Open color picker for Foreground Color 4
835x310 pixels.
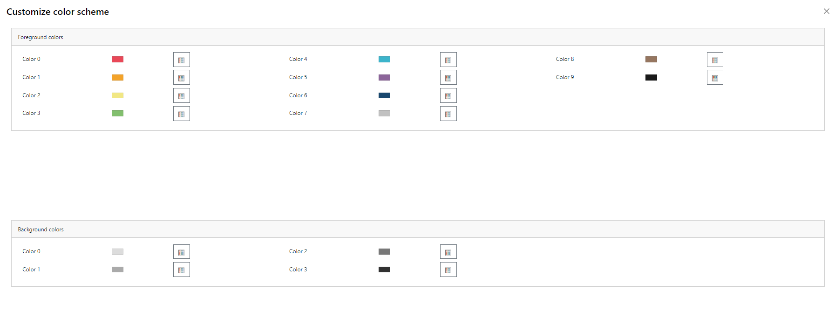(x=448, y=60)
